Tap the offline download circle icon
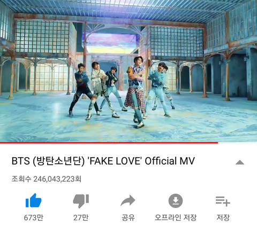The width and height of the screenshot is (257, 231). [x=176, y=201]
